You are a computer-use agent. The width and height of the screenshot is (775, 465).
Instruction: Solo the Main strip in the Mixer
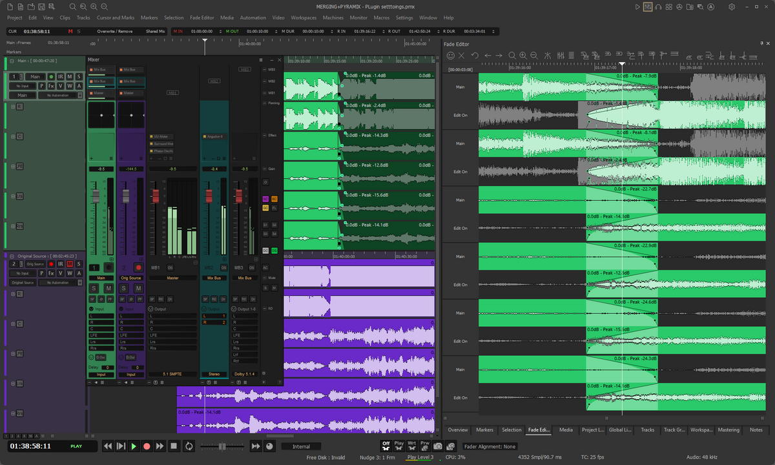(94, 288)
